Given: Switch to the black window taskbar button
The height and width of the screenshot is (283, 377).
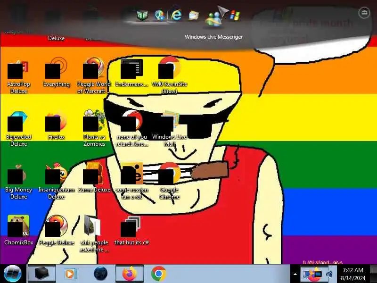Looking at the screenshot, I should (42, 274).
